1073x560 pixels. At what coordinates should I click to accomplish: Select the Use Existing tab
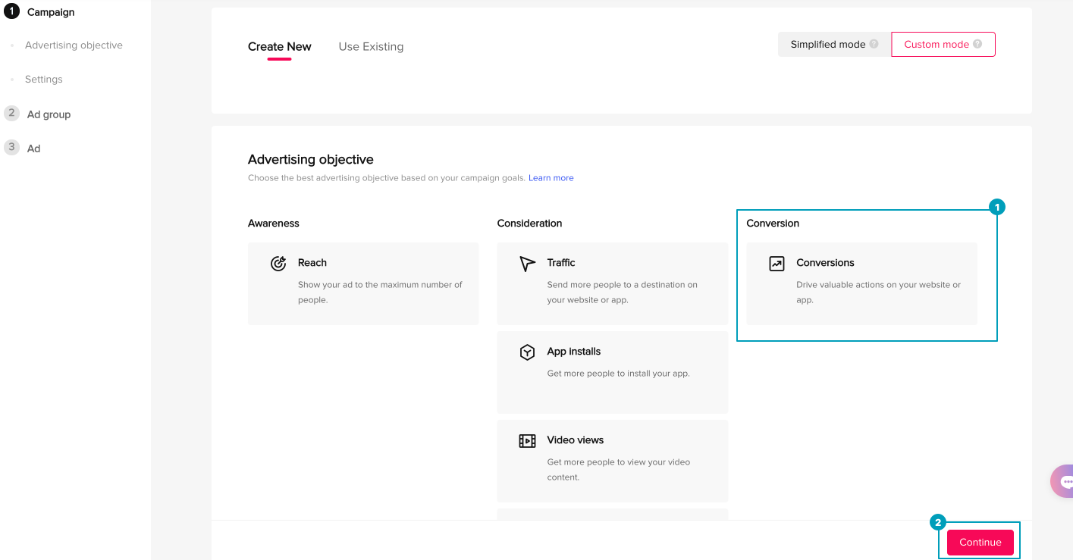click(371, 46)
